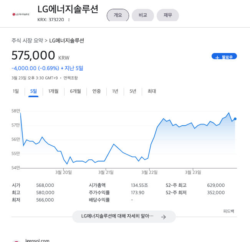Screen dimensions: 250x242
Task: Switch to the 비교 compare tab
Action: click(143, 15)
